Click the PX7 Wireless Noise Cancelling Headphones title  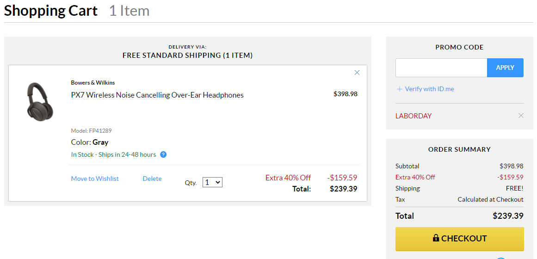(x=157, y=95)
